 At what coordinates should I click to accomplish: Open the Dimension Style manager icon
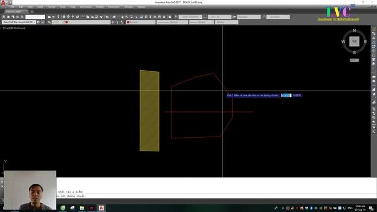coord(205,17)
